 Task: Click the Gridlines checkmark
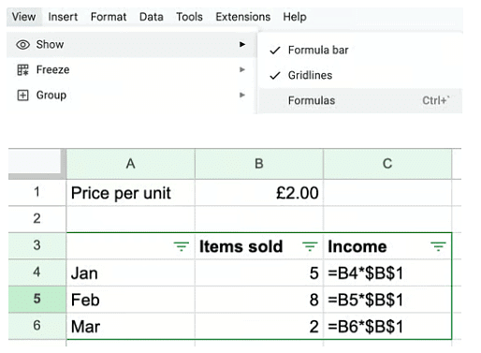(x=275, y=76)
